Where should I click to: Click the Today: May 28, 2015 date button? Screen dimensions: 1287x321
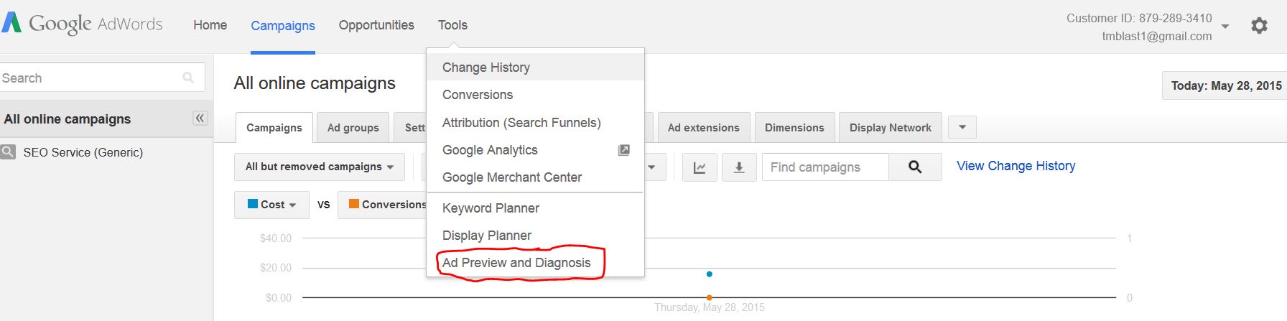click(x=1225, y=85)
